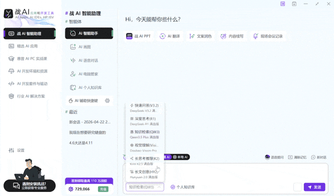Choose 长思考推理(K2) model option
Image resolution: width=334 pixels, height=196 pixels.
click(145, 161)
